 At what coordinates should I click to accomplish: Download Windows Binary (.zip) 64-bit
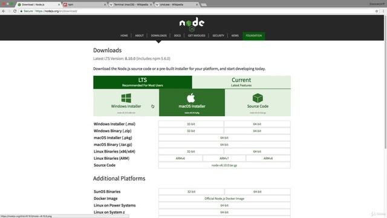[257, 131]
